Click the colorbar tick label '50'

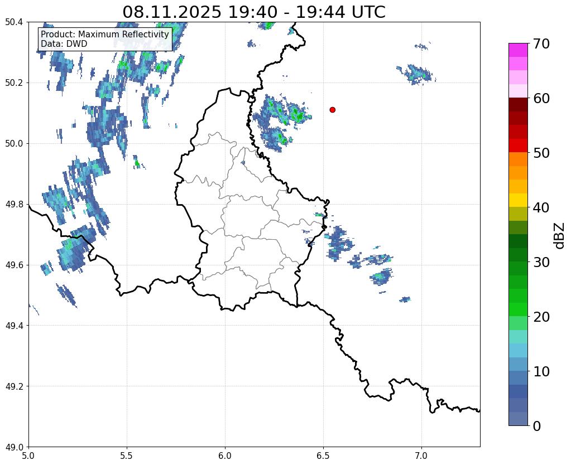pos(541,153)
